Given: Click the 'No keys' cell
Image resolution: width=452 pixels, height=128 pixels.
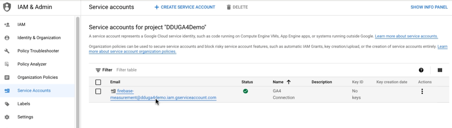Looking at the screenshot, I should [356, 94].
